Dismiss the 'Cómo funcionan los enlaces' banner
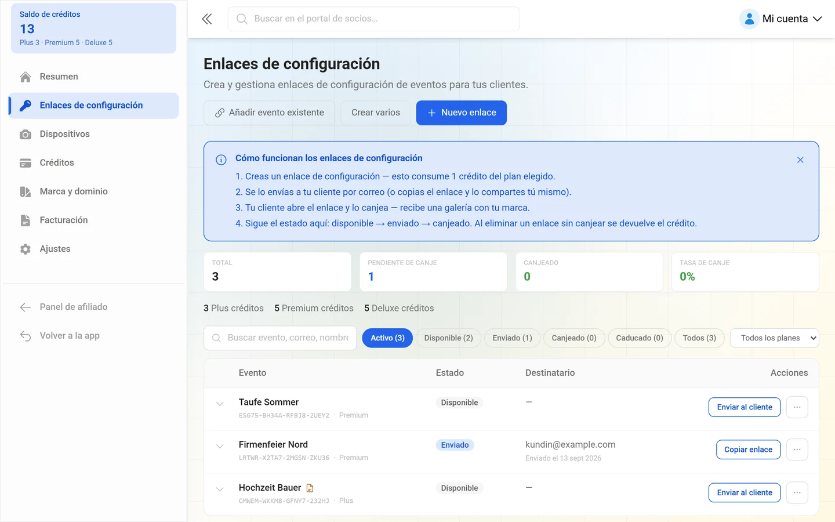The width and height of the screenshot is (835, 522). pos(800,160)
